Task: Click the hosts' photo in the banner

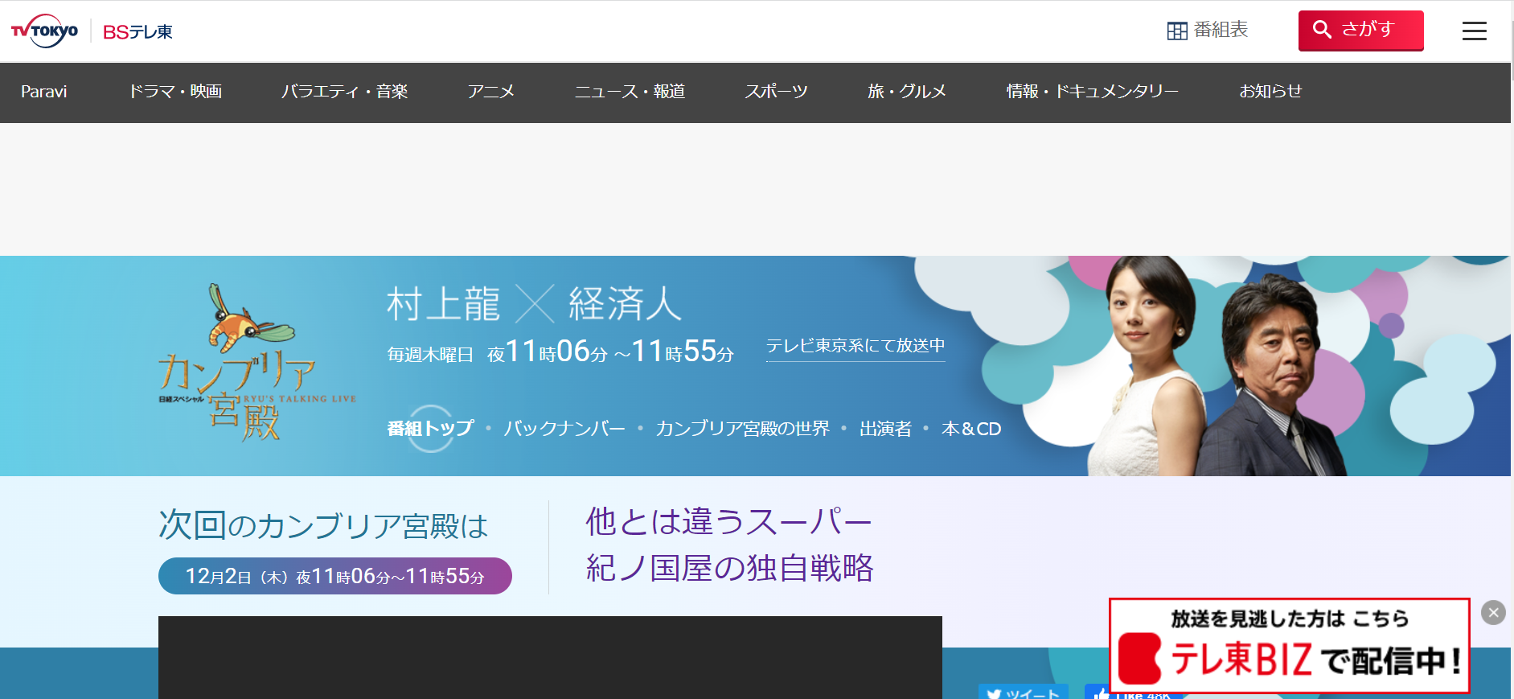Action: (x=1218, y=366)
